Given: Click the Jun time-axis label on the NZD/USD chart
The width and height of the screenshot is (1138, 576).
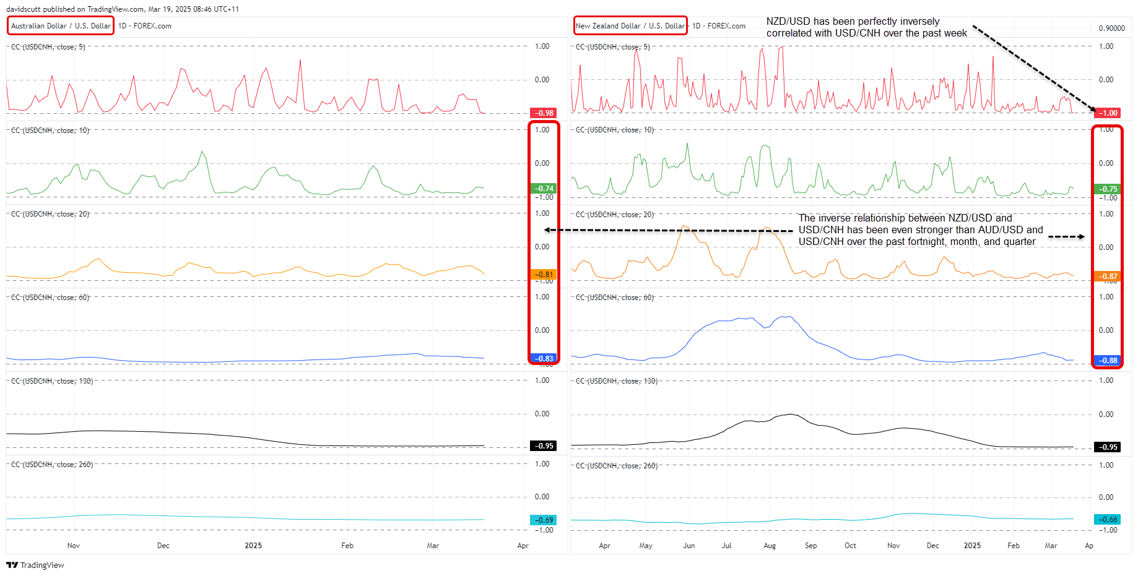Looking at the screenshot, I should [689, 546].
